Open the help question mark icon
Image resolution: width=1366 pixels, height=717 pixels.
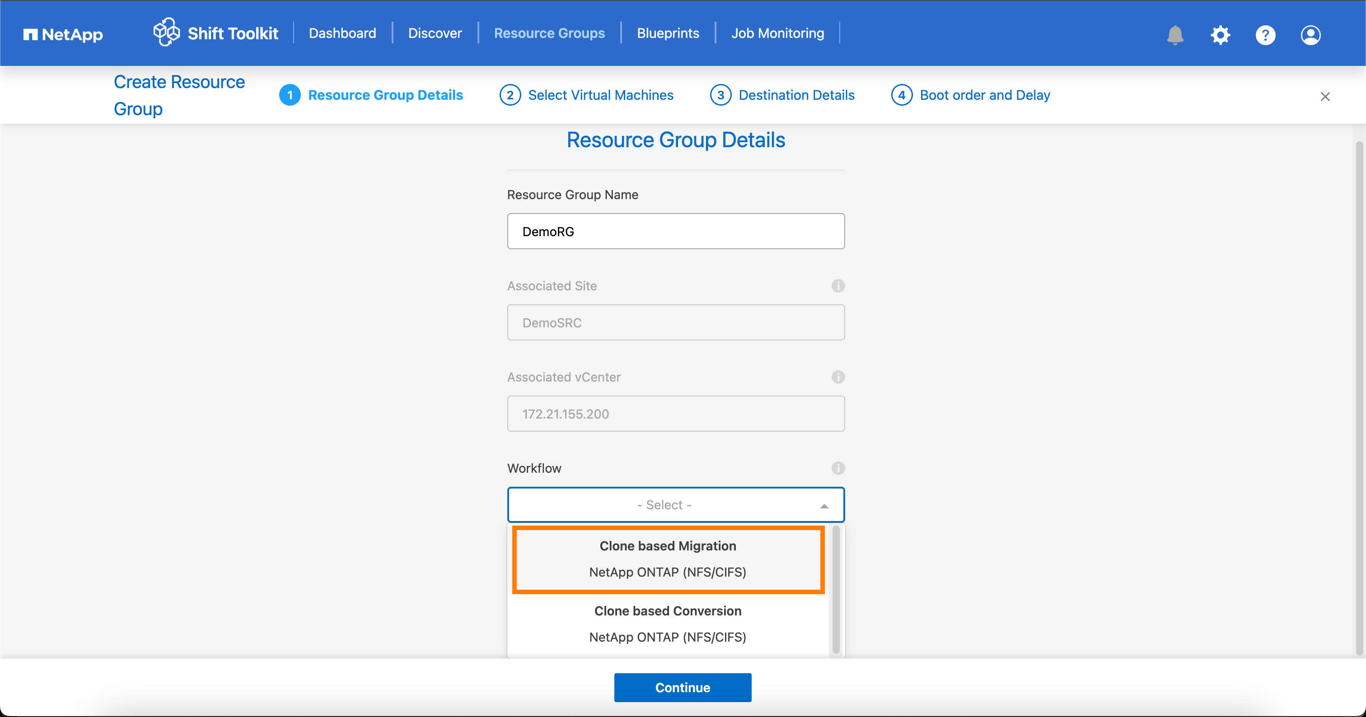click(1265, 35)
